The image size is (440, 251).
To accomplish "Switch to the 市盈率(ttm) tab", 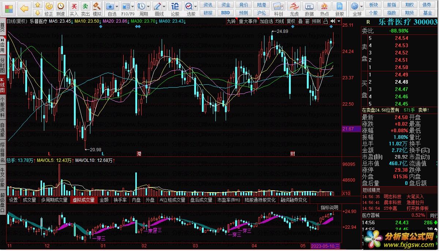I will click(229, 200).
